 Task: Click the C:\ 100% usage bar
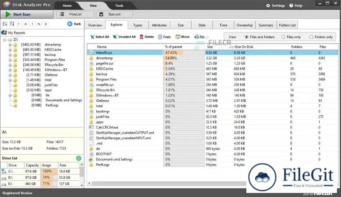pyautogui.click(x=49, y=171)
